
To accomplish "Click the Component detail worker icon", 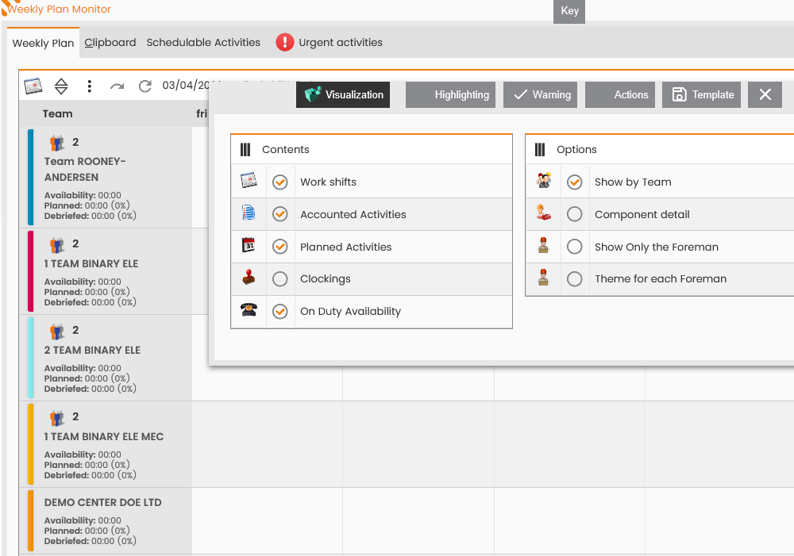I will tap(544, 213).
